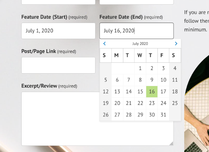Pick July 31 in the date picker
The image size is (209, 152).
pyautogui.click(x=163, y=115)
